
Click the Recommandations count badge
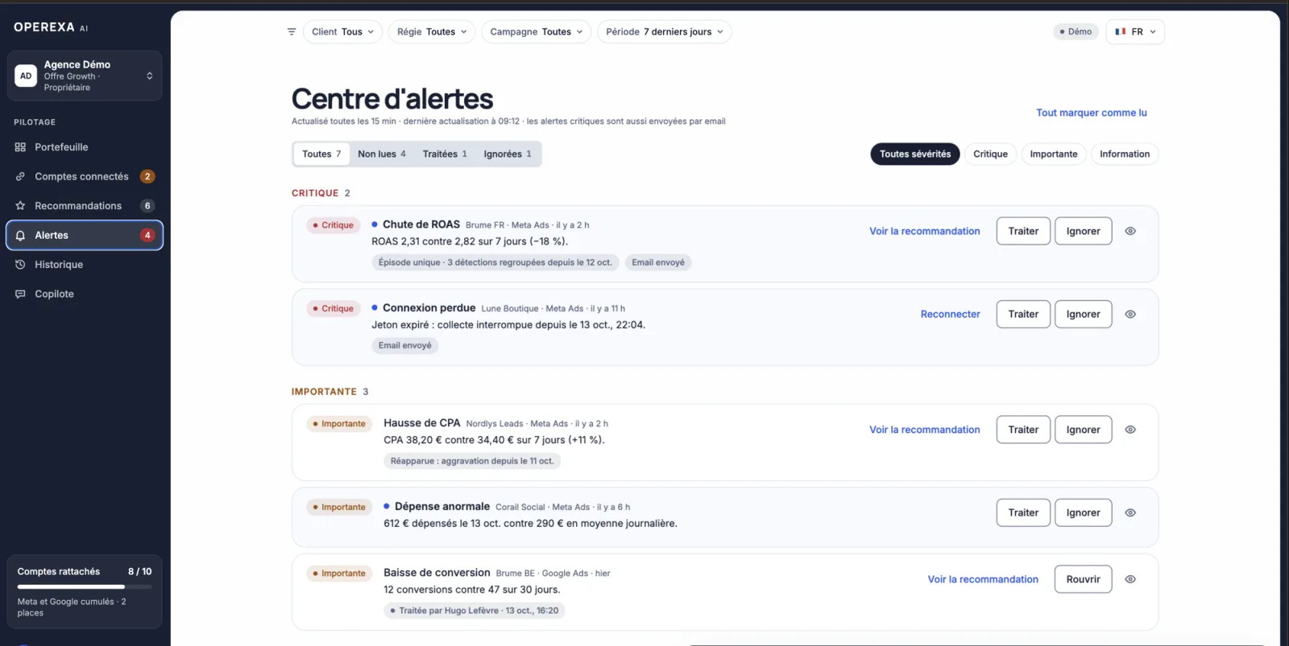pyautogui.click(x=147, y=206)
